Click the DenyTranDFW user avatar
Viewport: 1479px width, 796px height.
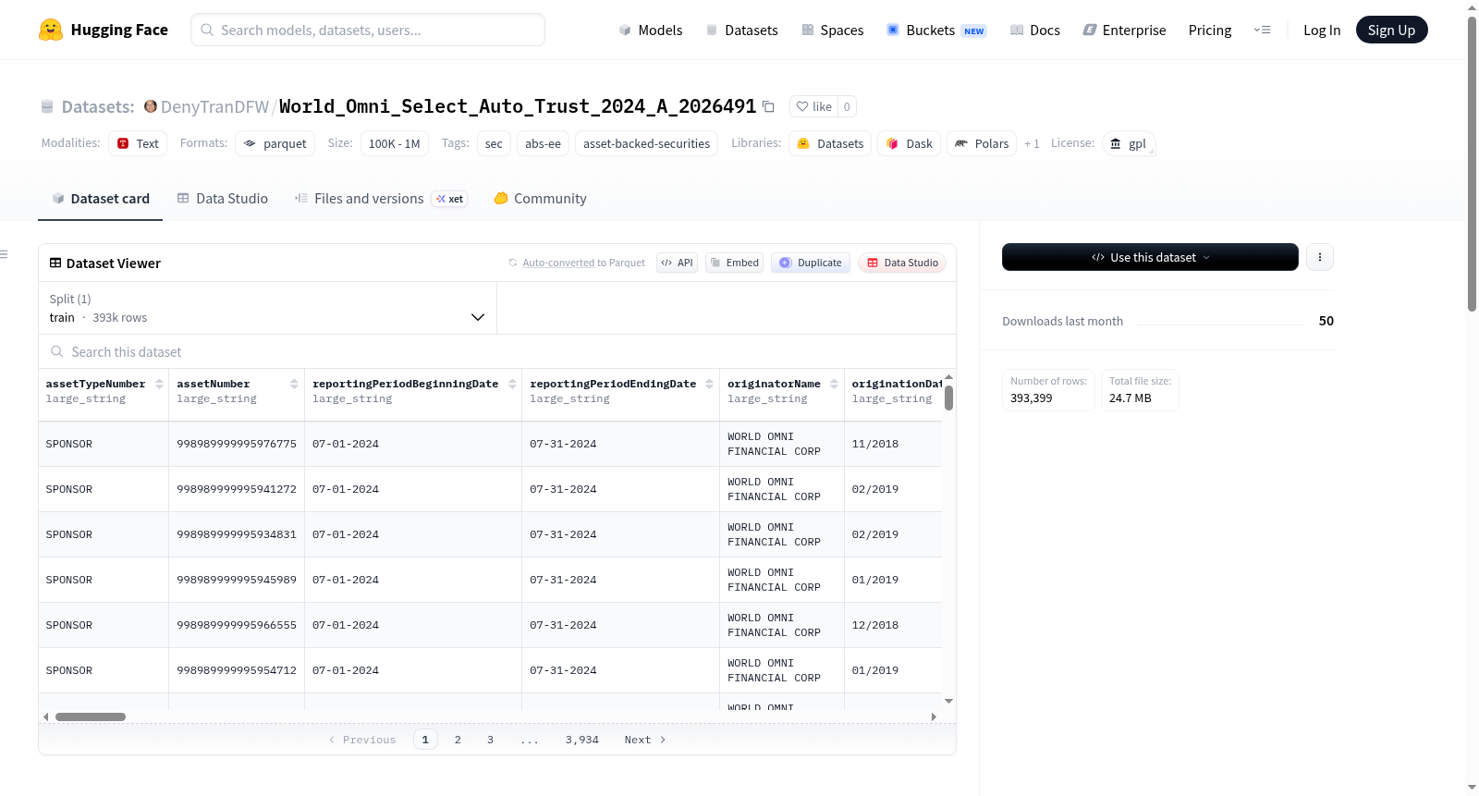coord(151,106)
